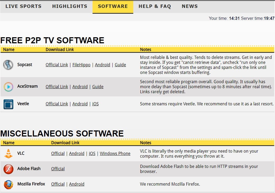Open the AceStream Guide link
The image size is (275, 193).
(98, 87)
